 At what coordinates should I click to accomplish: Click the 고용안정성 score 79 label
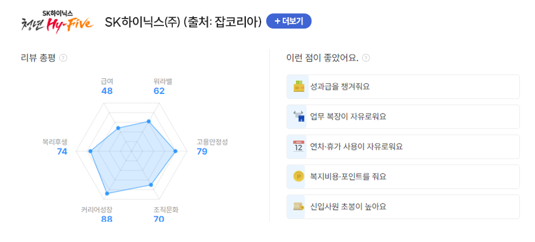click(202, 152)
